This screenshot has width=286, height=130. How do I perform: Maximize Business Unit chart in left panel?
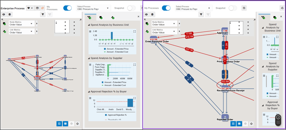click(134, 31)
